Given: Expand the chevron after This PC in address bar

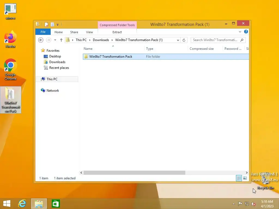Looking at the screenshot, I should [x=90, y=40].
